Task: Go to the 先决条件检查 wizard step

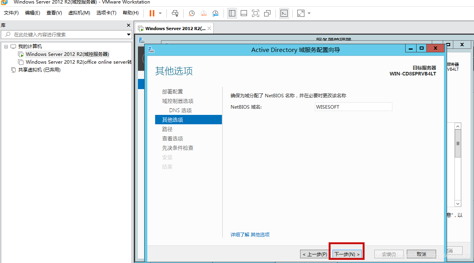Action: click(x=178, y=148)
